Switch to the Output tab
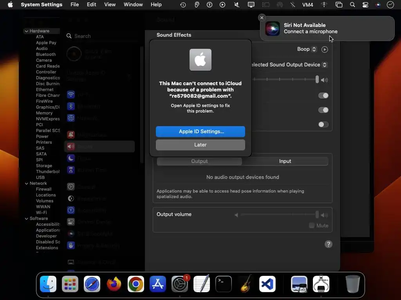401x300 pixels. [x=199, y=161]
